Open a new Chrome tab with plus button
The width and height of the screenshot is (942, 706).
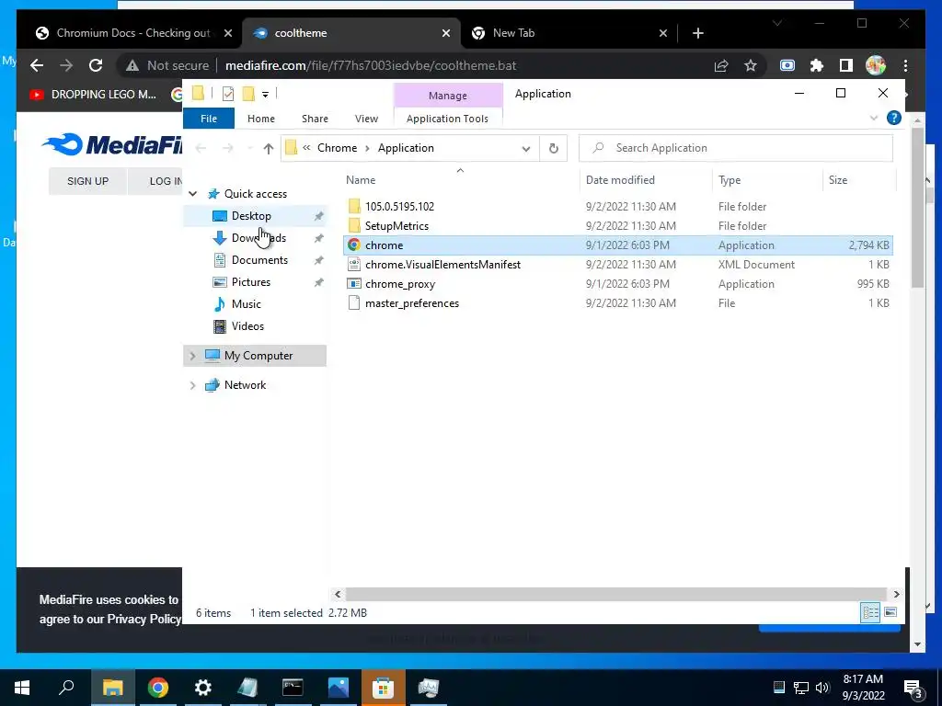[697, 33]
